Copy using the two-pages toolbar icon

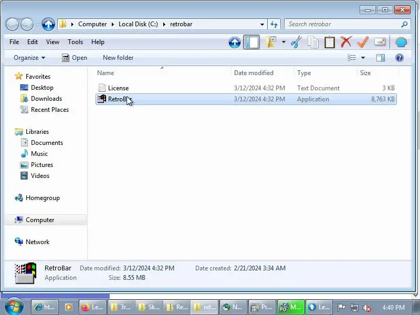[313, 43]
